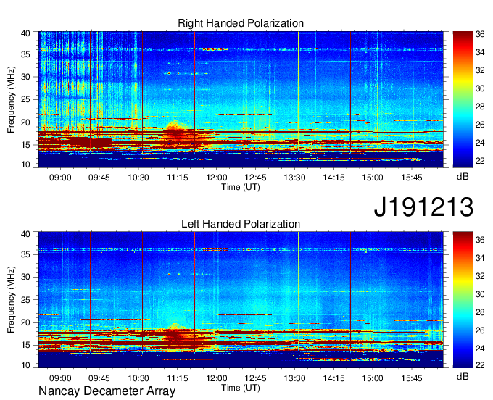Image resolution: width=493 pixels, height=400 pixels.
Task: Click the 22 value on Left Handed colorbar
Action: (480, 364)
